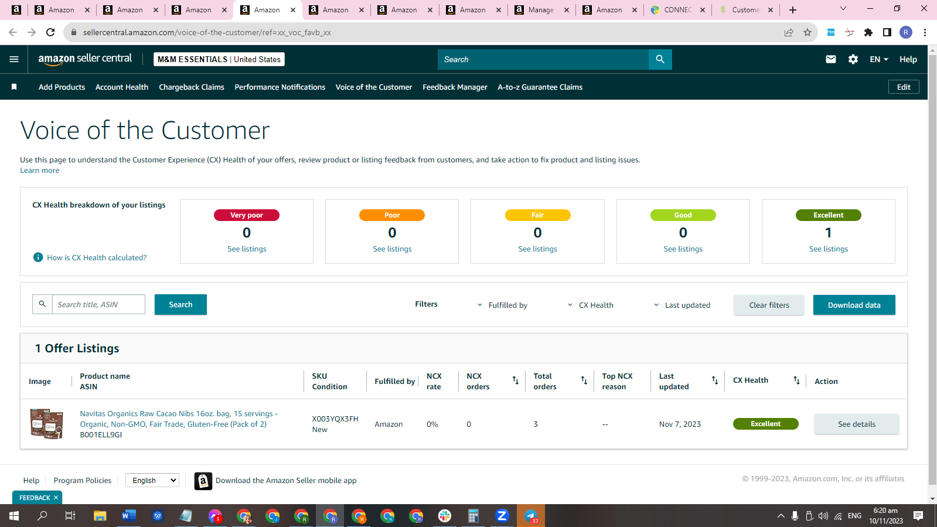The image size is (937, 527).
Task: Sort by NCX orders column arrows
Action: 516,380
